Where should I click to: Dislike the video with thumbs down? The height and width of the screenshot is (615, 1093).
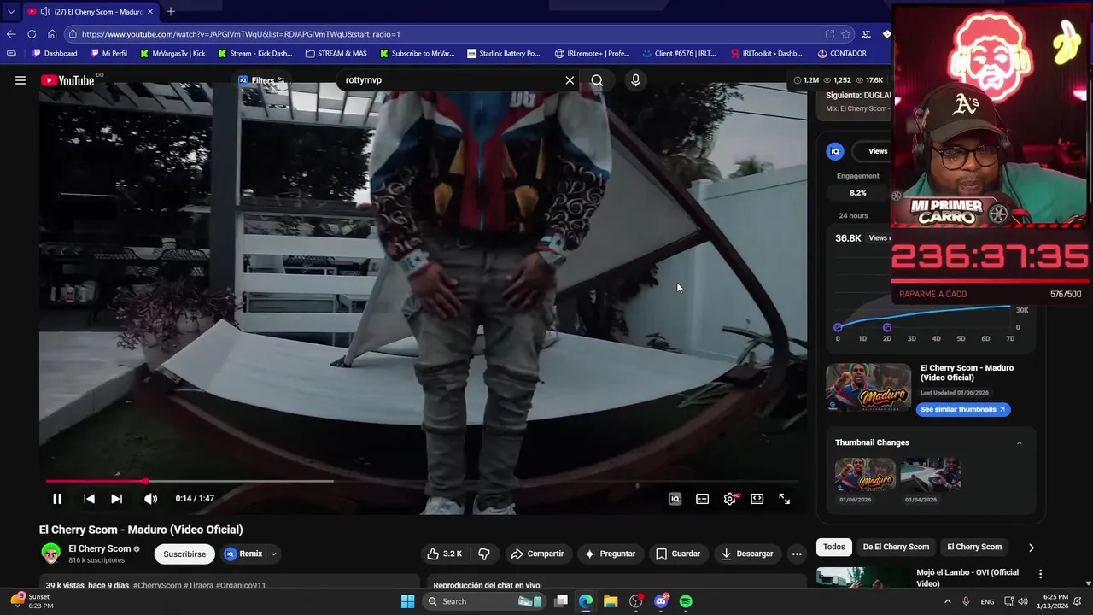[x=484, y=553]
